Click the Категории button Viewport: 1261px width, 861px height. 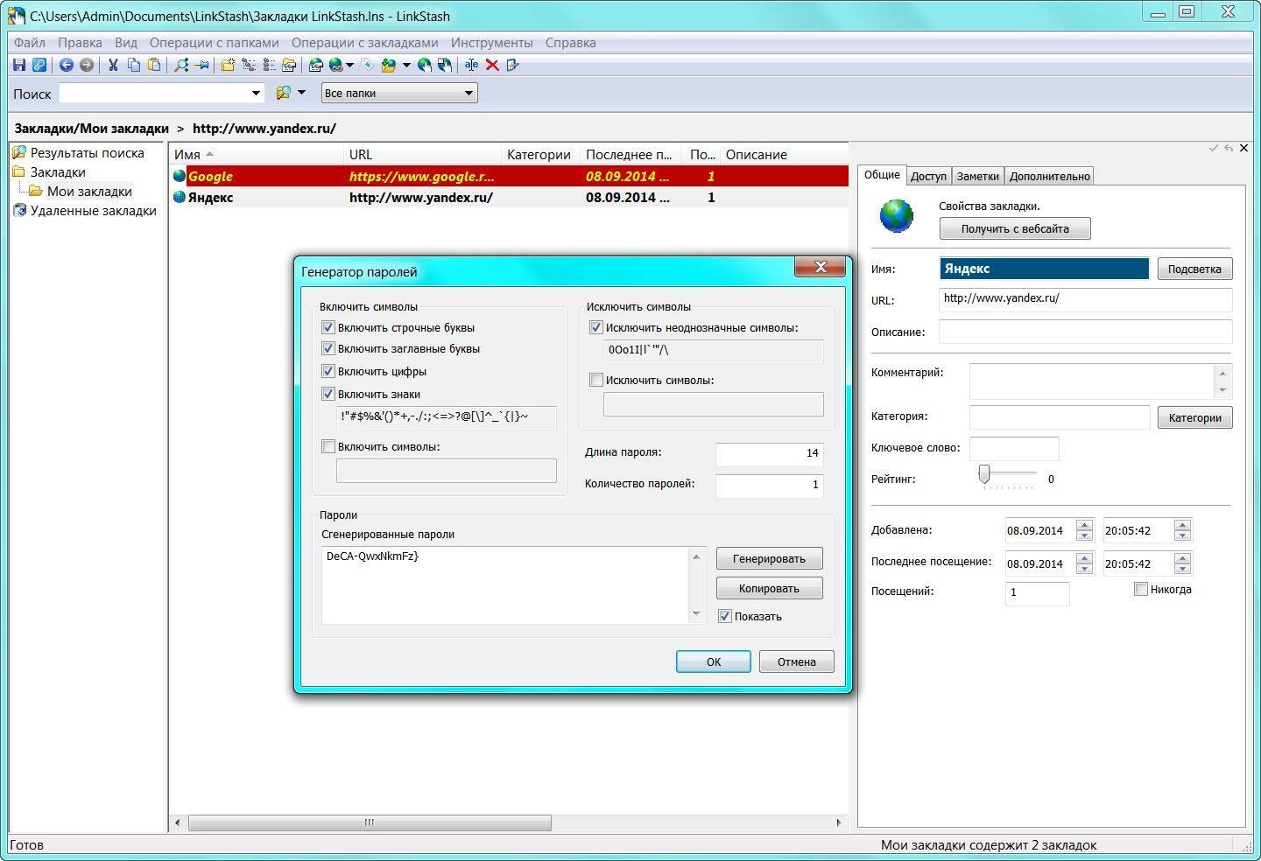pyautogui.click(x=1194, y=417)
